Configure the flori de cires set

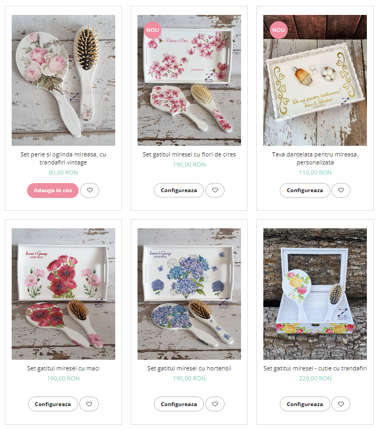click(179, 191)
